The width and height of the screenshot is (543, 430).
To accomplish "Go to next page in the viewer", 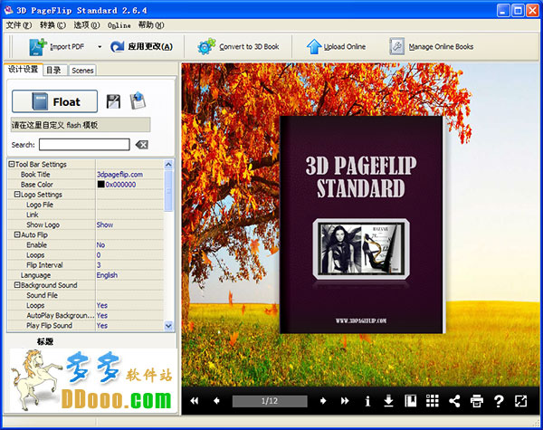I will 323,401.
